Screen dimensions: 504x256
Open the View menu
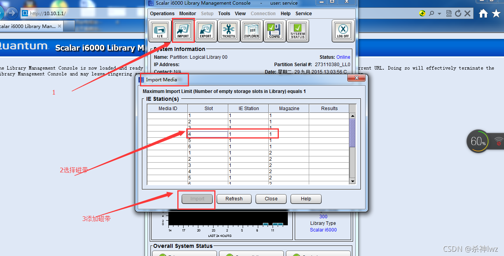(x=240, y=14)
